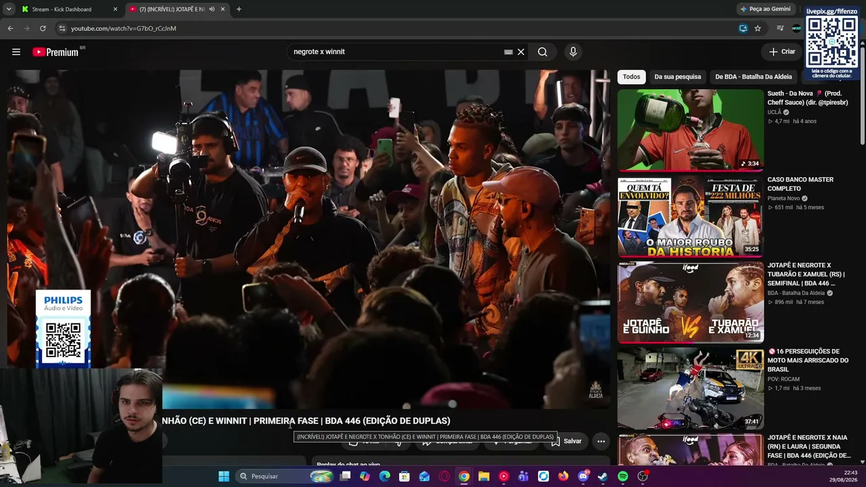Open a new browser tab
This screenshot has width=866, height=487.
[x=239, y=9]
